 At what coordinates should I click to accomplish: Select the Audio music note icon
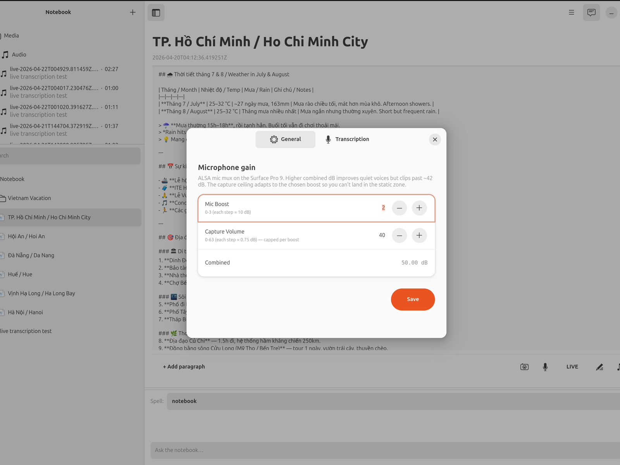pos(5,55)
